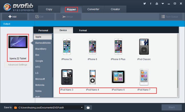Click the orange folder icon beside path

(x=15, y=107)
